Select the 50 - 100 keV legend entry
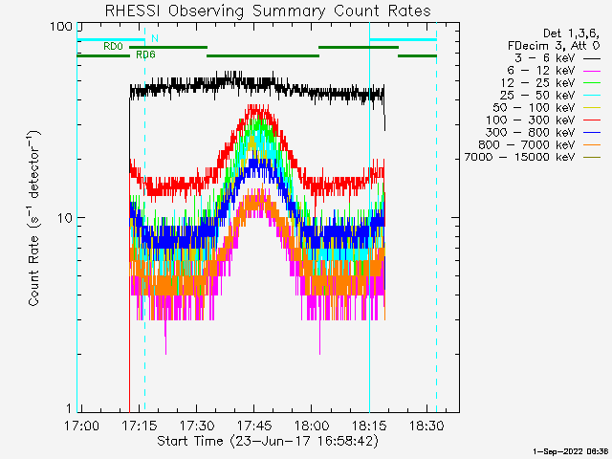Image resolution: width=612 pixels, height=459 pixels. coord(546,108)
